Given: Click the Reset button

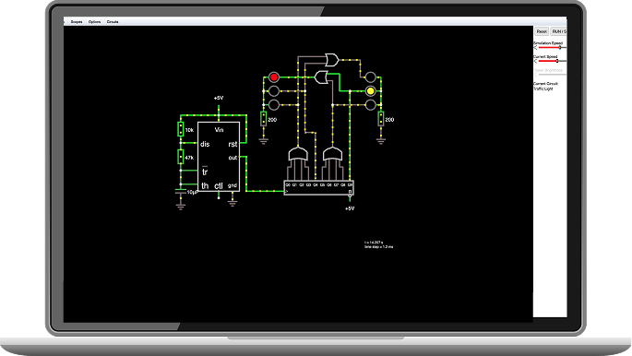Looking at the screenshot, I should (x=542, y=31).
